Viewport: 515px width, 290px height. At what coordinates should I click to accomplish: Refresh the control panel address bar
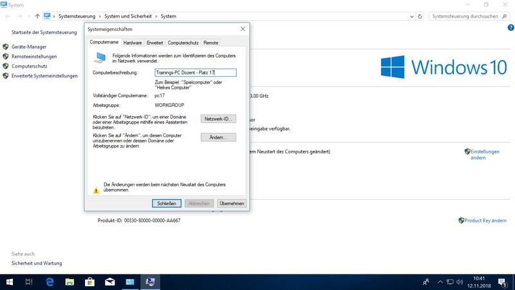(420, 16)
